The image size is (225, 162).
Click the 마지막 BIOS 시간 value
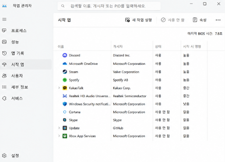click(218, 34)
